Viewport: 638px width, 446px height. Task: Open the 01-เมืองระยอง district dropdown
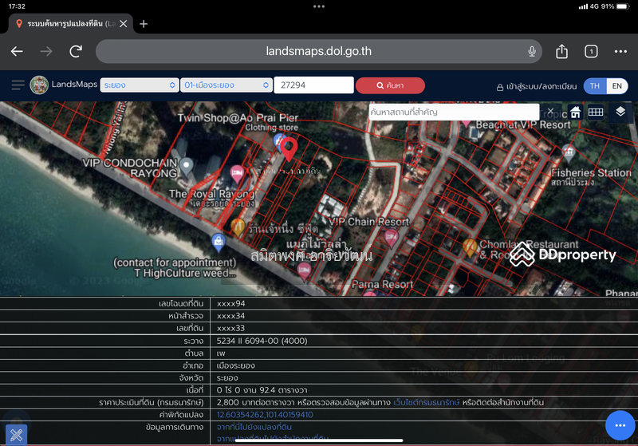click(x=226, y=85)
